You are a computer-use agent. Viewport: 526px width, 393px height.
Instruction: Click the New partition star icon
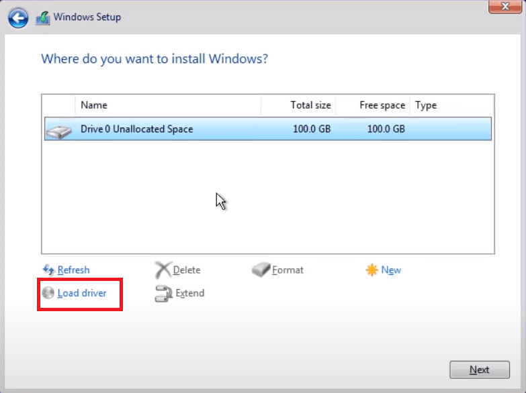(371, 270)
